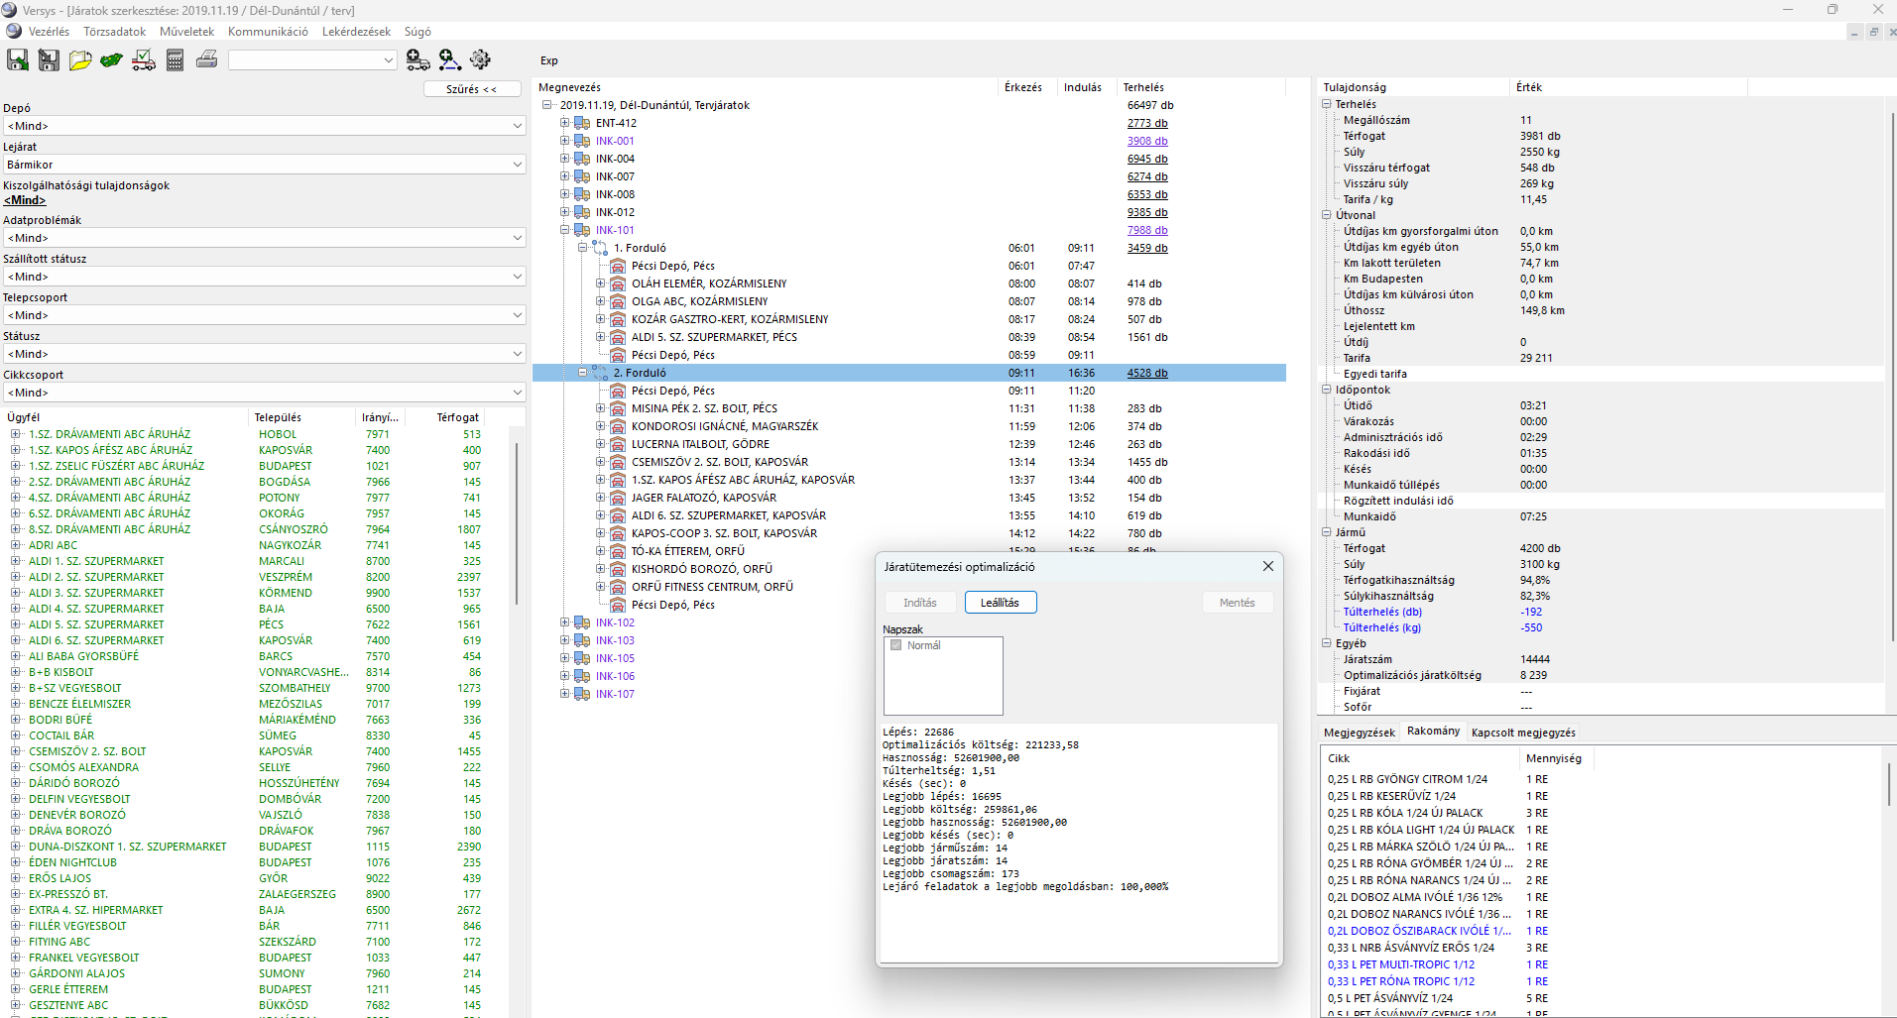Open settings gear icon in toolbar
The image size is (1897, 1018).
tap(481, 60)
